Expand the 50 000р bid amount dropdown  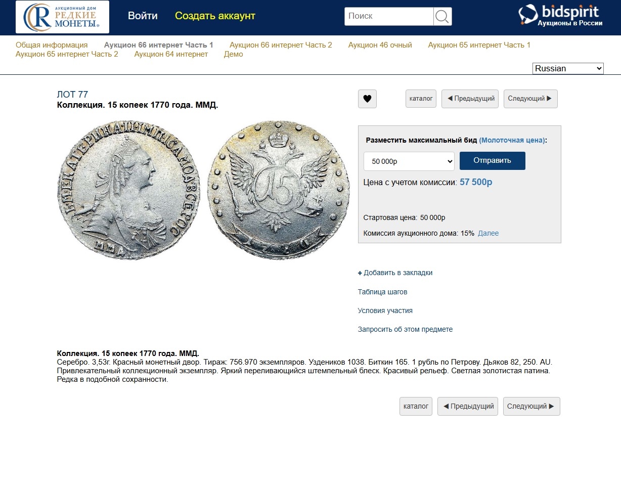coord(409,161)
